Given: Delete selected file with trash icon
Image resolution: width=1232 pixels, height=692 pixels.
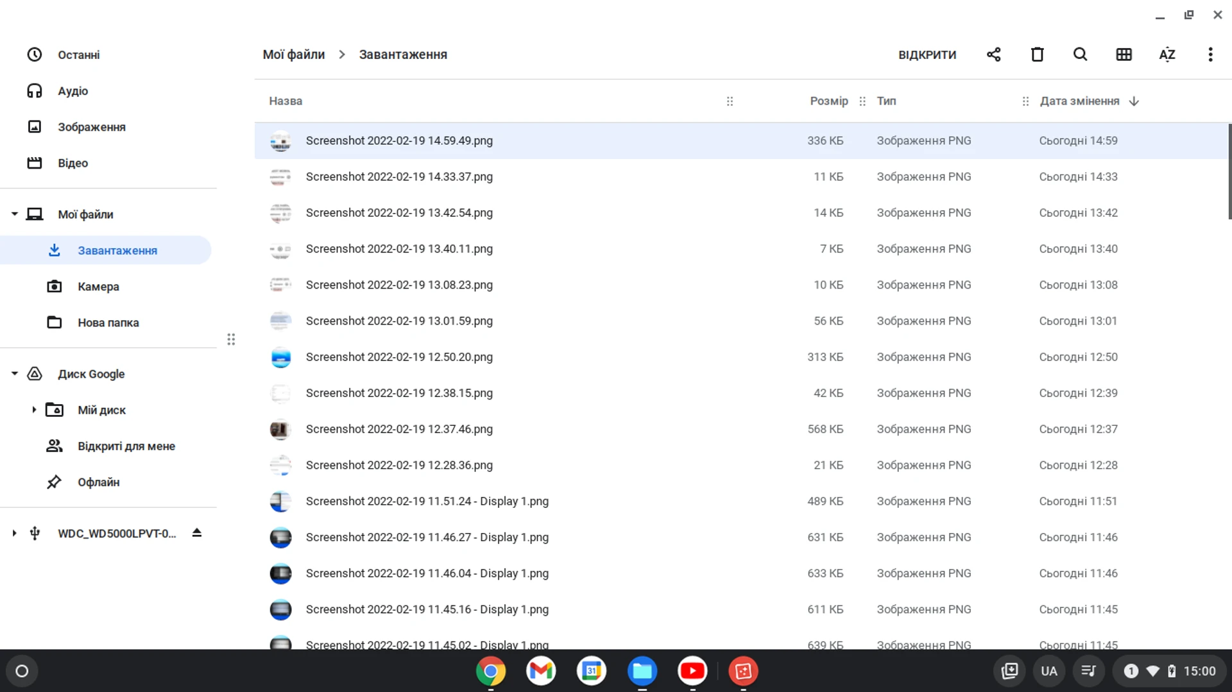Looking at the screenshot, I should click(1037, 55).
